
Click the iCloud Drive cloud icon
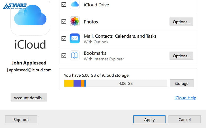coord(75,4)
